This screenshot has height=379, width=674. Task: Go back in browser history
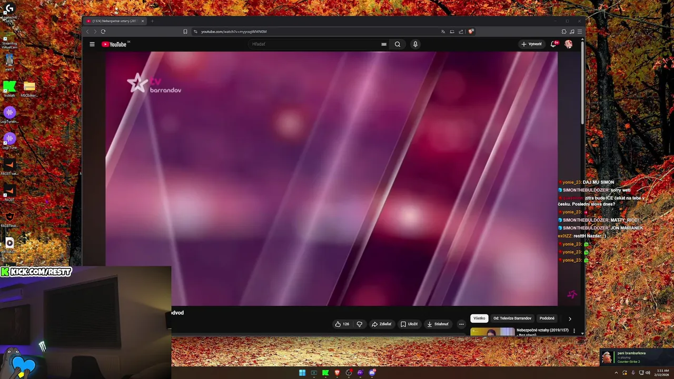pos(87,32)
